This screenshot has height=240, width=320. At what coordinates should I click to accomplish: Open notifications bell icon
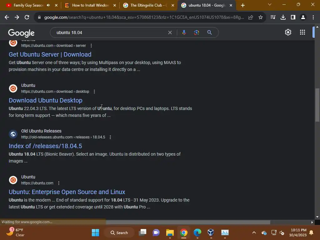click(x=312, y=232)
